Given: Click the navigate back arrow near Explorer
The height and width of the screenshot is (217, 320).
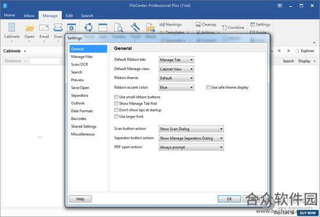Looking at the screenshot, I should [279, 50].
